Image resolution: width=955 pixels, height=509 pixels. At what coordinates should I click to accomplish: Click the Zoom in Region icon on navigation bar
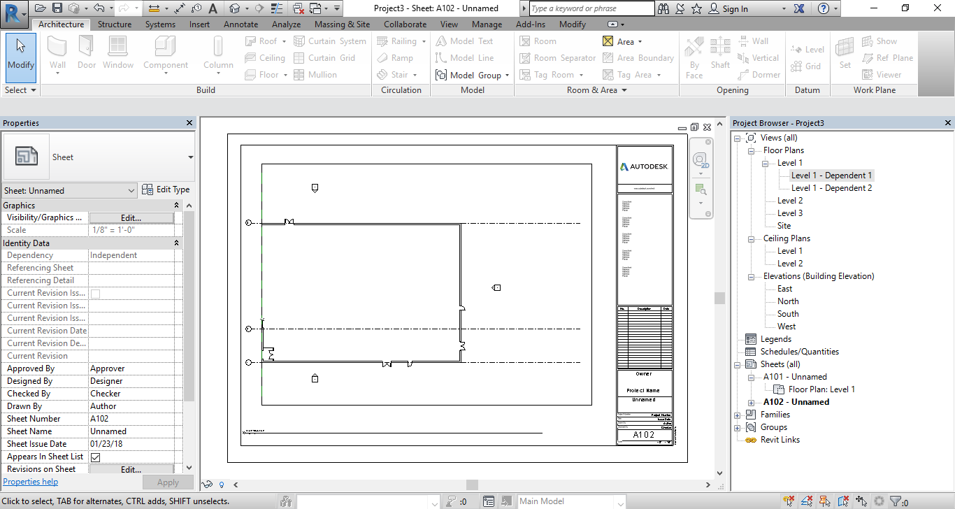pos(700,189)
